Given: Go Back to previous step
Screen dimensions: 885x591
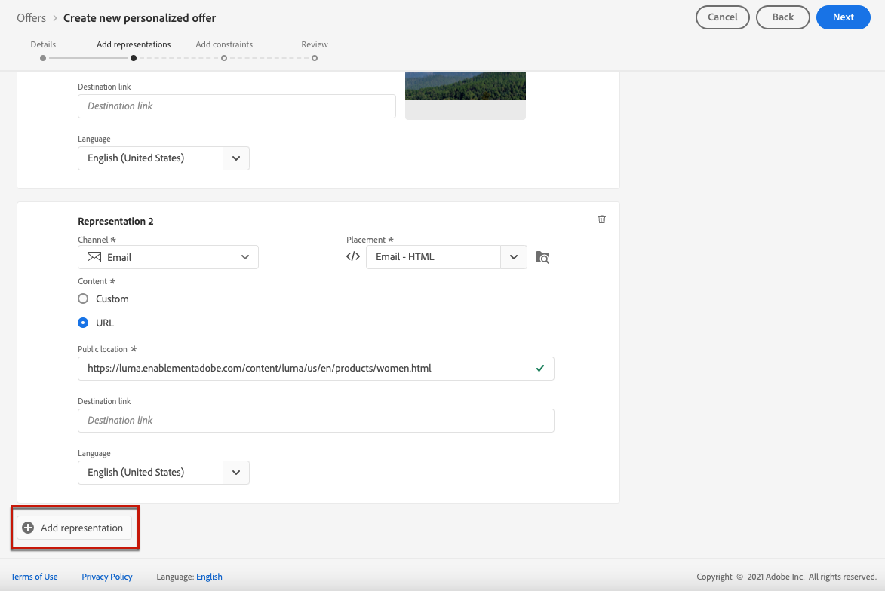Looking at the screenshot, I should 783,17.
